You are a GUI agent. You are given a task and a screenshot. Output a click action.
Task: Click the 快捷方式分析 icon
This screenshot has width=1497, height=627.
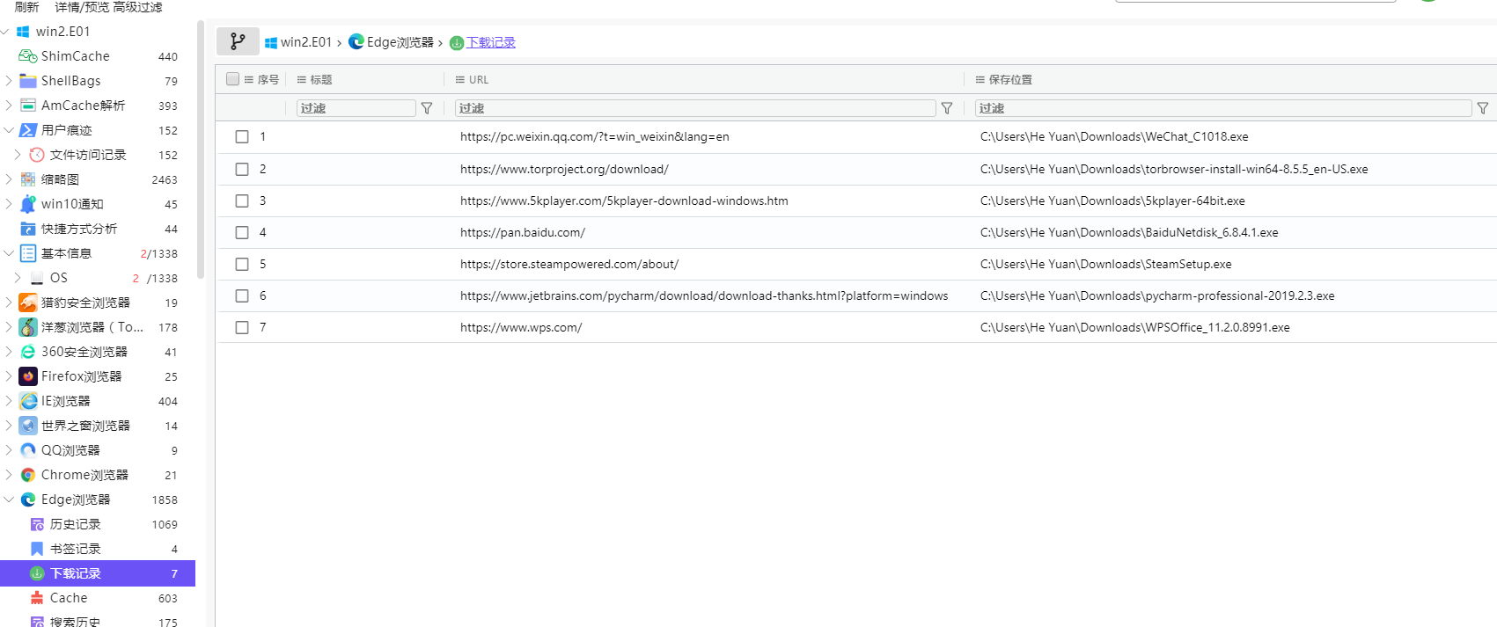tap(28, 229)
